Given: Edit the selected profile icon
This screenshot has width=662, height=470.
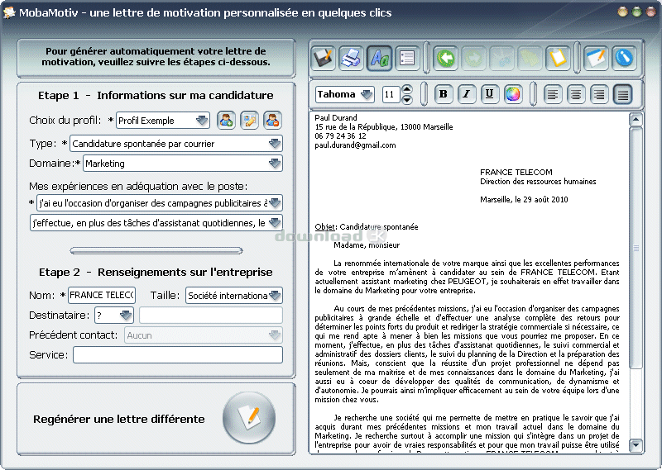Looking at the screenshot, I should point(250,121).
